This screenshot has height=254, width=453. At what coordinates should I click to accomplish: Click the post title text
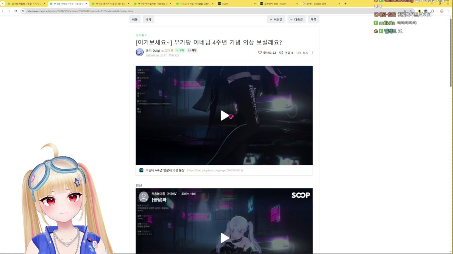point(209,42)
